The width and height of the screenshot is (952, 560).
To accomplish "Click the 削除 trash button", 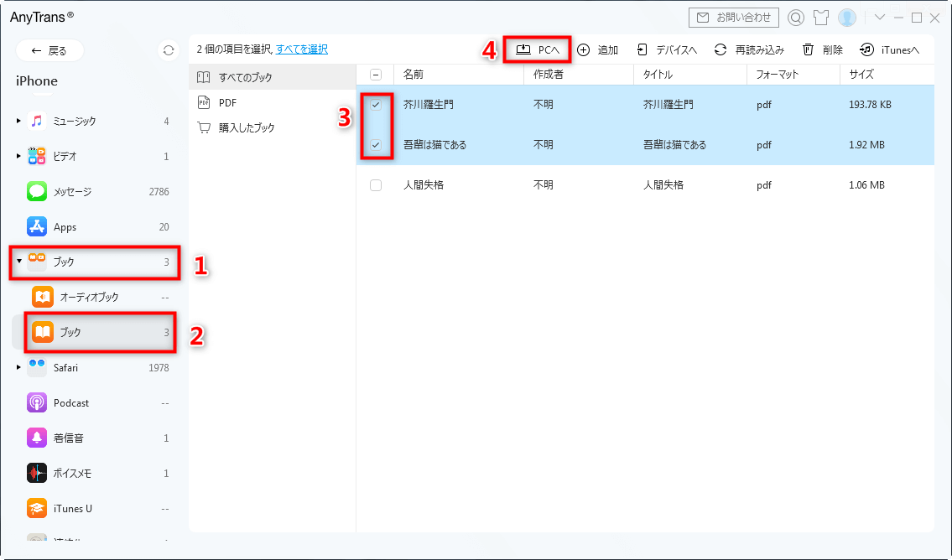I will point(823,49).
